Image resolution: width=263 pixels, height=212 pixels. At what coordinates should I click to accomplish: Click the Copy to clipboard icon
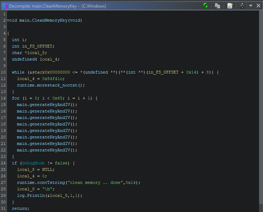[218, 6]
